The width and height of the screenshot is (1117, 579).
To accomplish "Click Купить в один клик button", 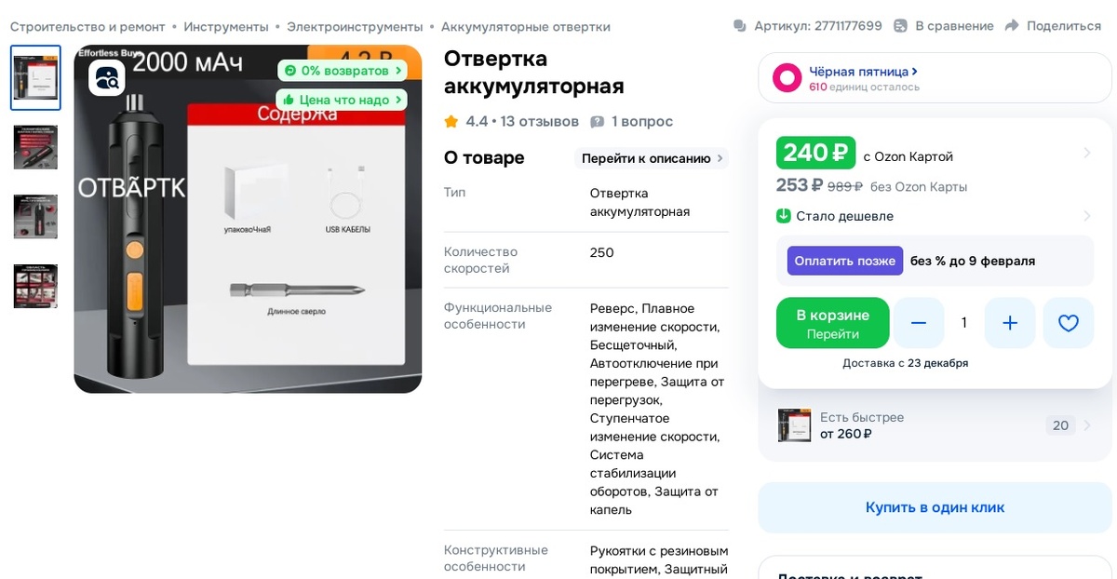I will pos(935,507).
